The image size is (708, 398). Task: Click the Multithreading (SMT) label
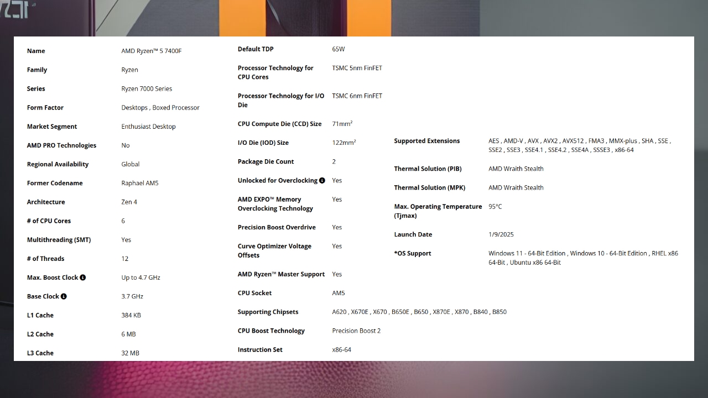coord(59,240)
